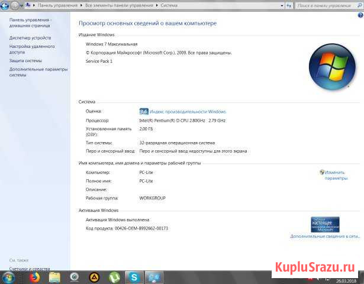Open uTorrent from the taskbar
The width and height of the screenshot is (364, 284).
coord(114,277)
